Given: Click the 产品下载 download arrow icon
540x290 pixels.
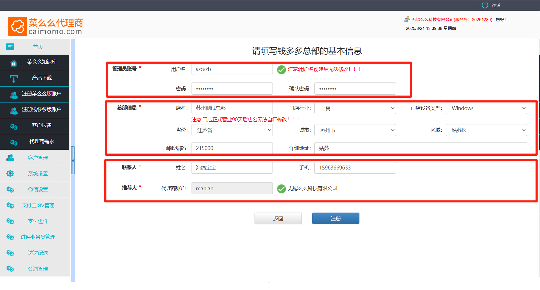Looking at the screenshot, I should point(13,79).
